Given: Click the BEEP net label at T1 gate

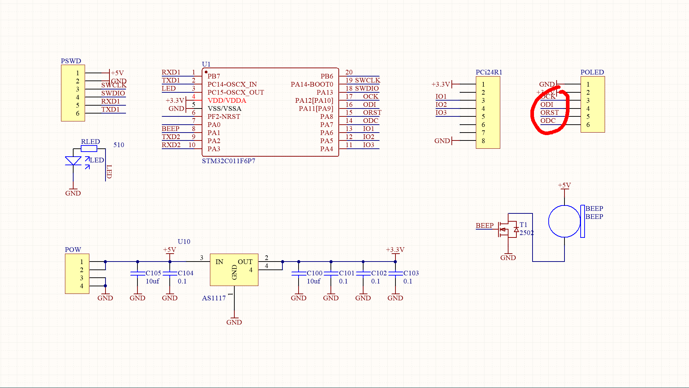Looking at the screenshot, I should pos(484,225).
